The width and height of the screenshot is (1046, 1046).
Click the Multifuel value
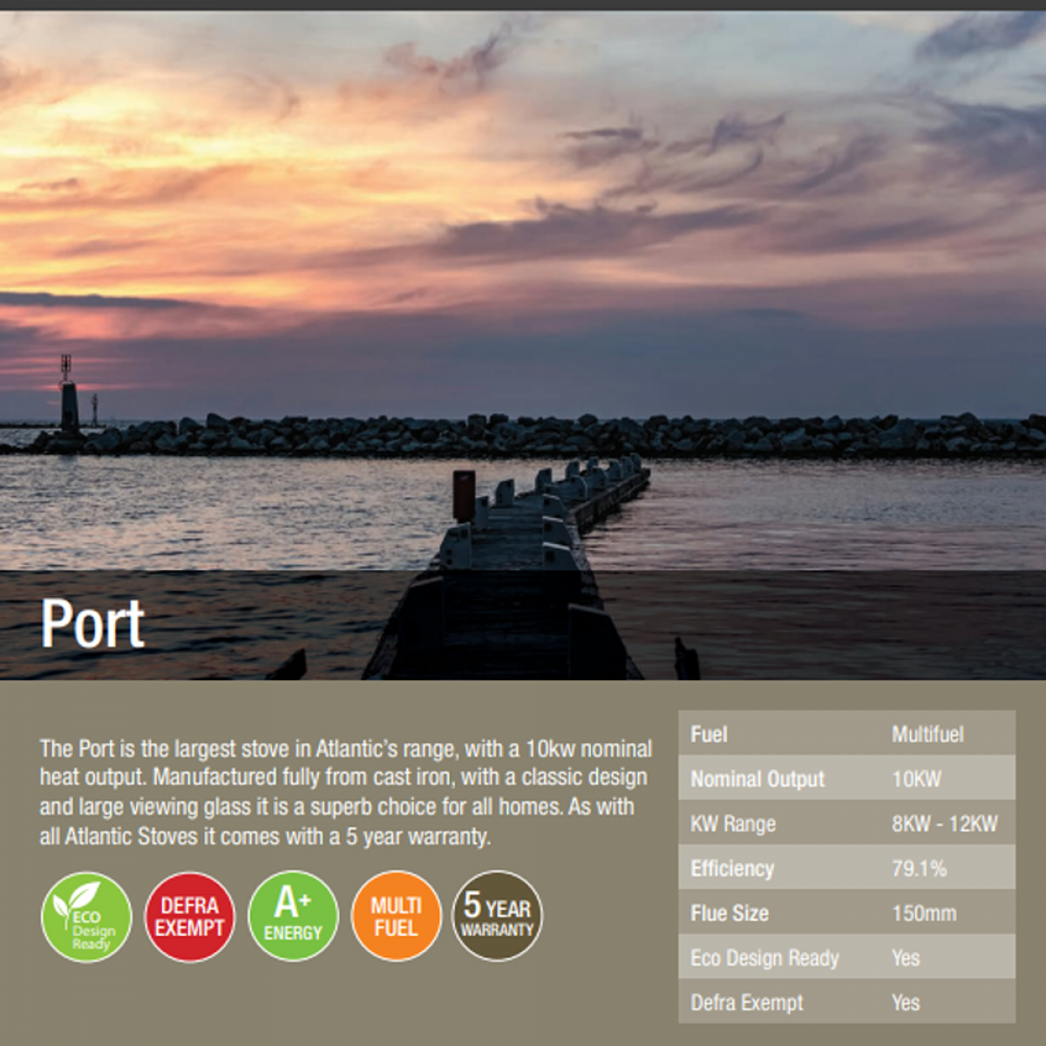pos(927,735)
